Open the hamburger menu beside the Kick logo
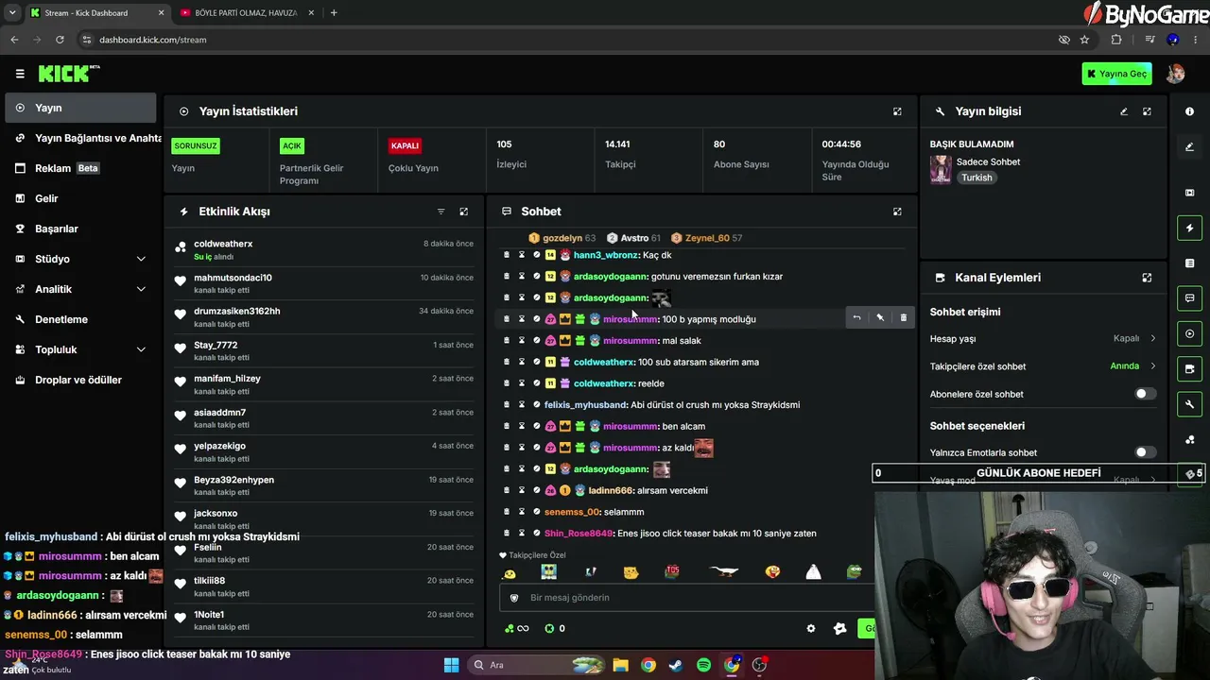Image resolution: width=1210 pixels, height=680 pixels. pyautogui.click(x=20, y=74)
